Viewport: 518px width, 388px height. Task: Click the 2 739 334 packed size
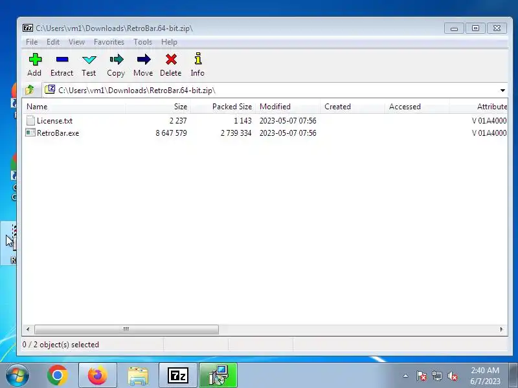coord(236,133)
